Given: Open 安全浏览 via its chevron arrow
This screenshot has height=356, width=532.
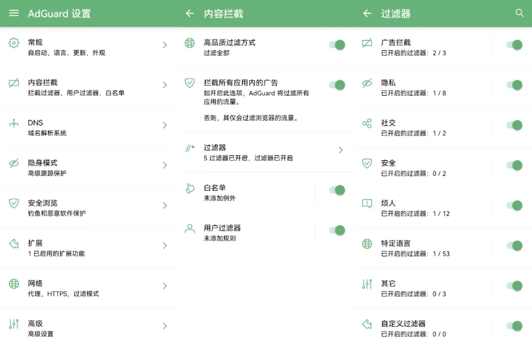Looking at the screenshot, I should [165, 205].
